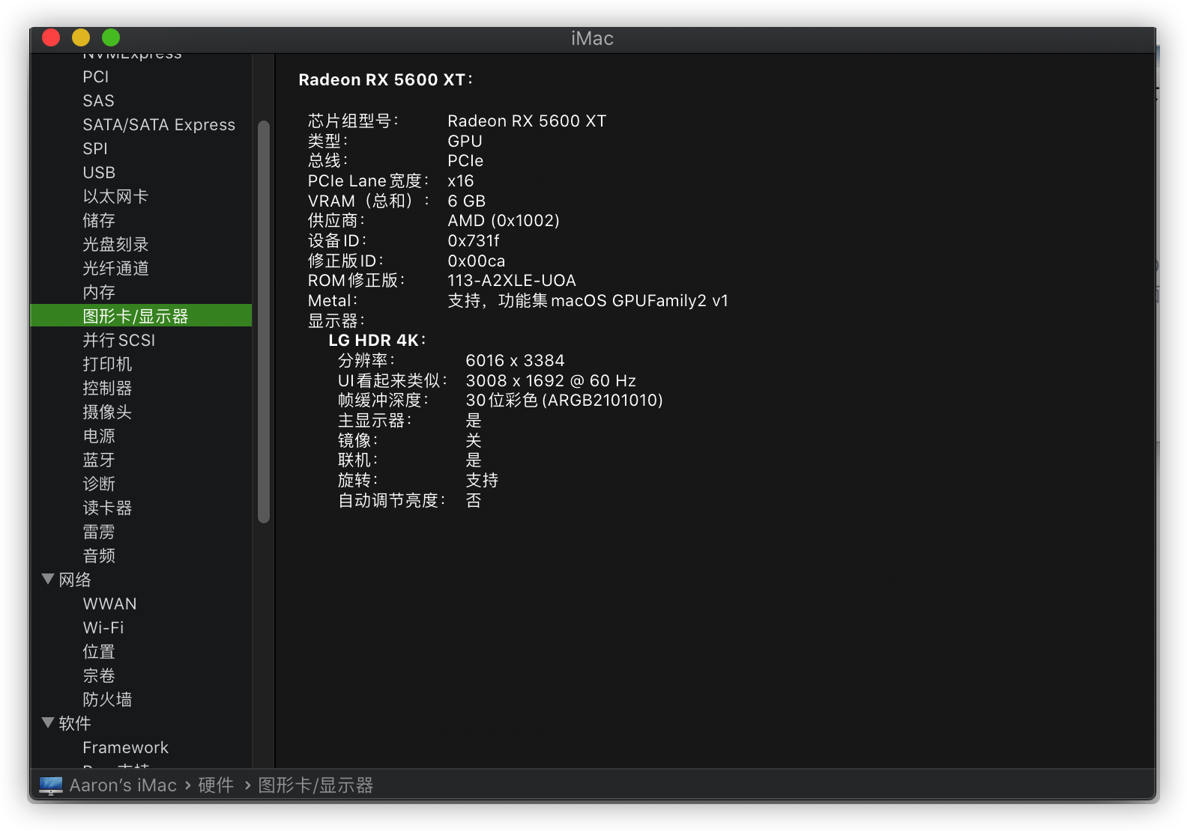Open the 打印机 sidebar entry
Viewport: 1187px width, 831px height.
(x=107, y=364)
